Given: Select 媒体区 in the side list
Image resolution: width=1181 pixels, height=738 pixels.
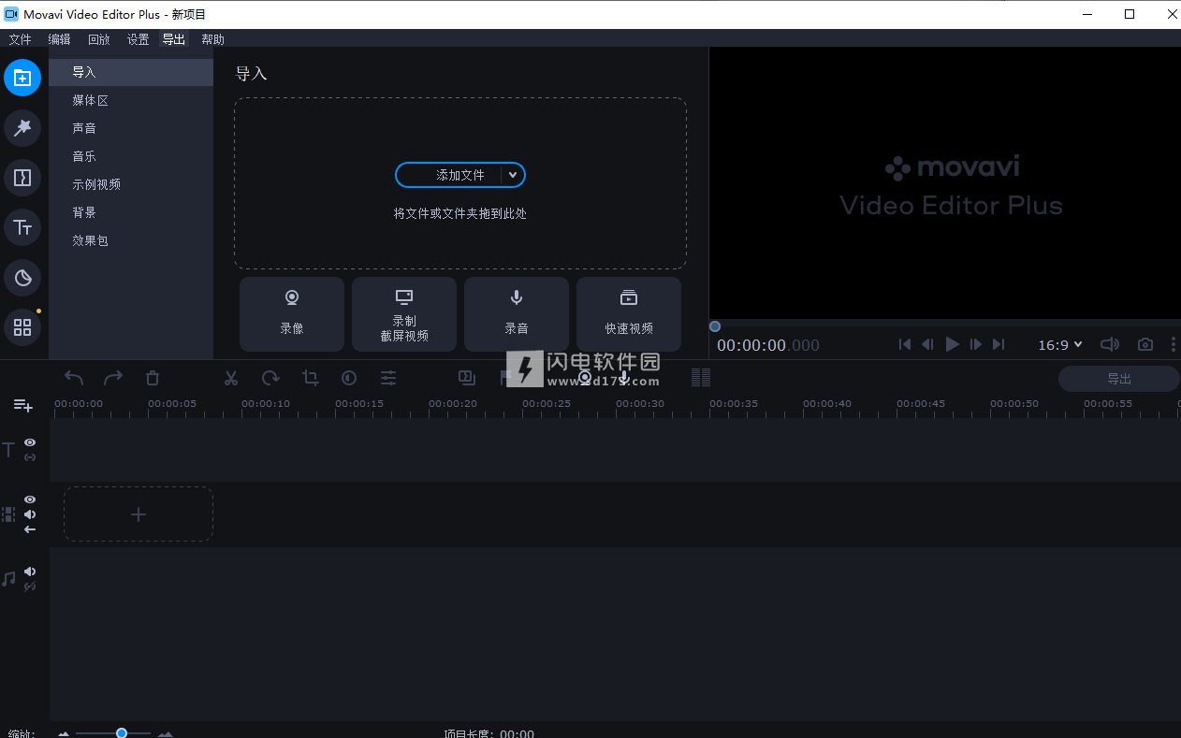Looking at the screenshot, I should click(x=131, y=100).
